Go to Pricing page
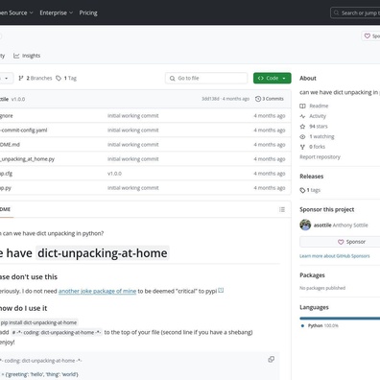The image size is (380, 380). [x=88, y=12]
